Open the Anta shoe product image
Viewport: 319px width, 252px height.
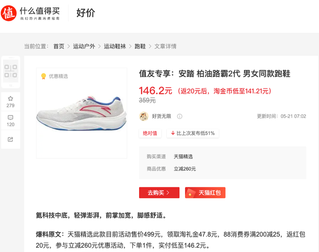(82, 113)
